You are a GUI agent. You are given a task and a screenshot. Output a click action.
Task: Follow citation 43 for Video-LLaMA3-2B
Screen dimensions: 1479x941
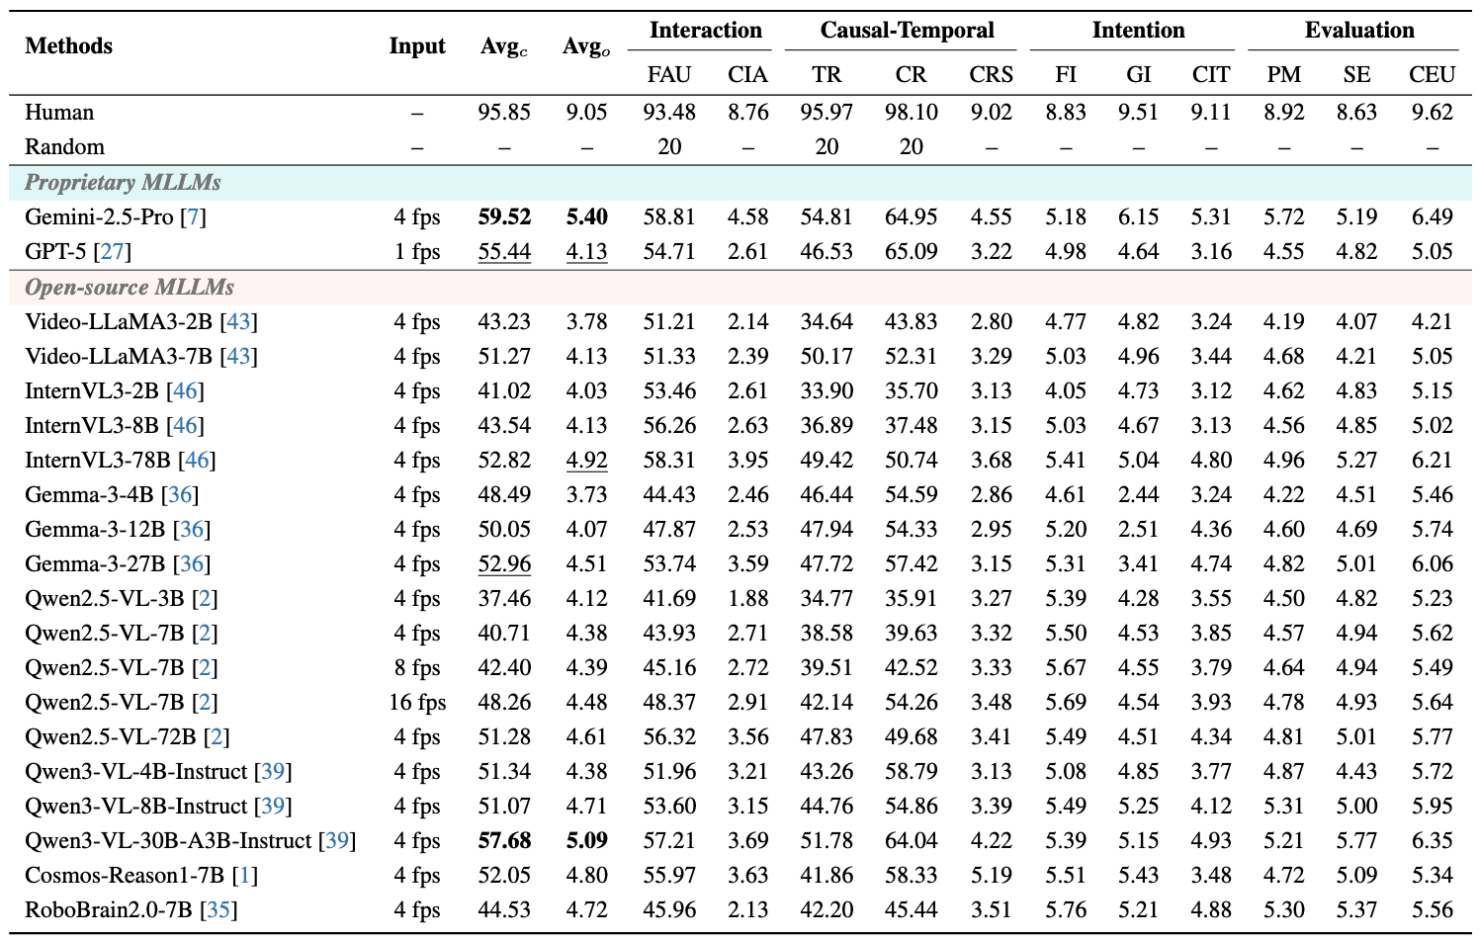click(x=238, y=322)
